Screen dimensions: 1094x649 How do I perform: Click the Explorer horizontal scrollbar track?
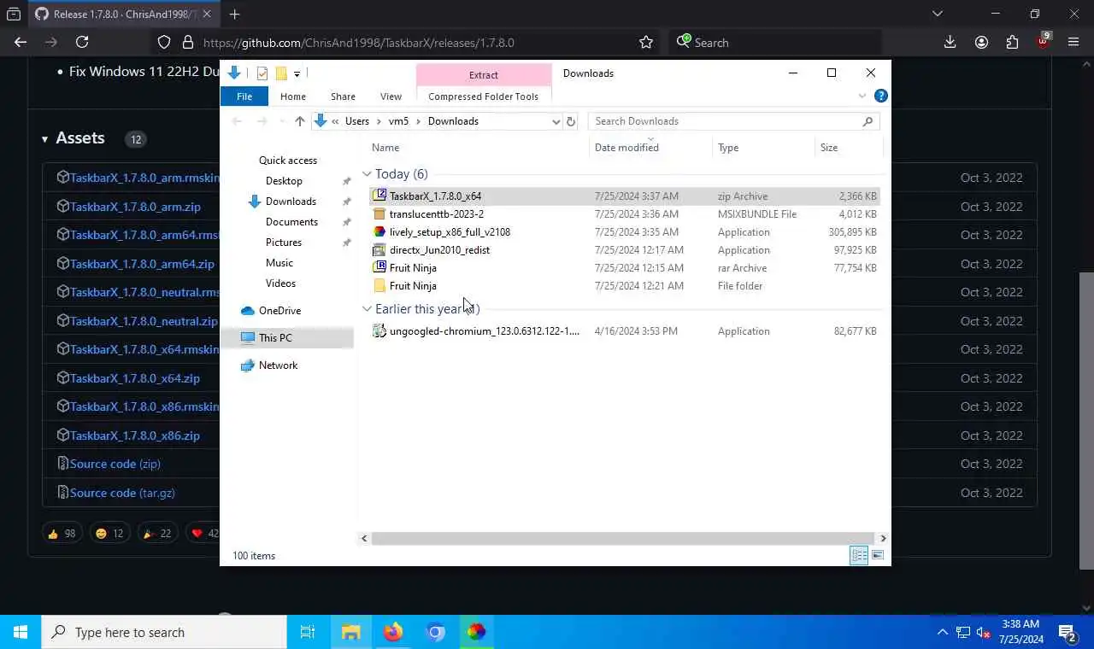click(624, 538)
